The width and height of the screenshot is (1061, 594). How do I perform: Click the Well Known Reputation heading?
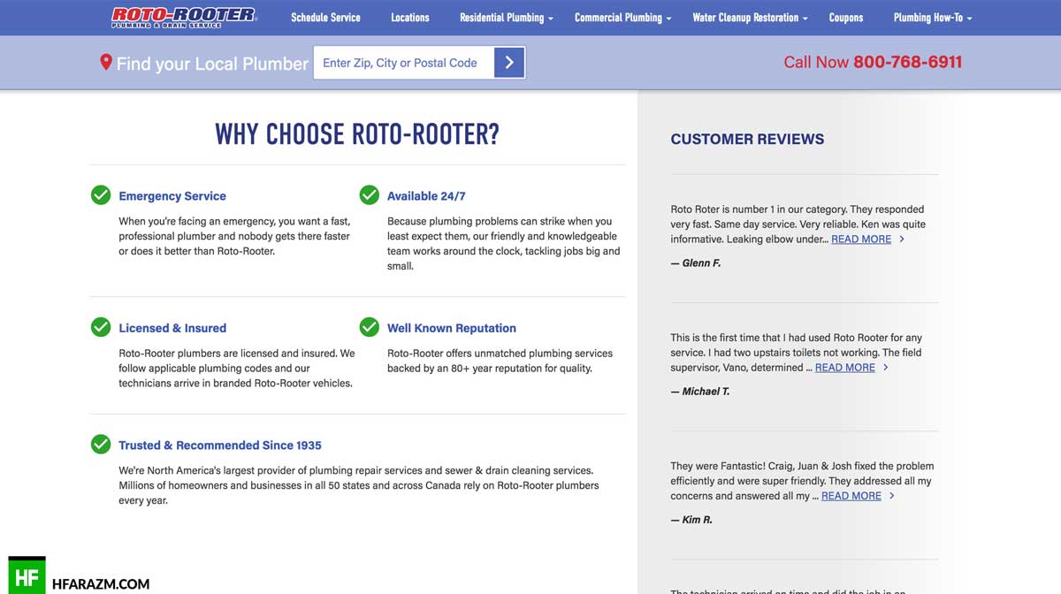tap(452, 328)
